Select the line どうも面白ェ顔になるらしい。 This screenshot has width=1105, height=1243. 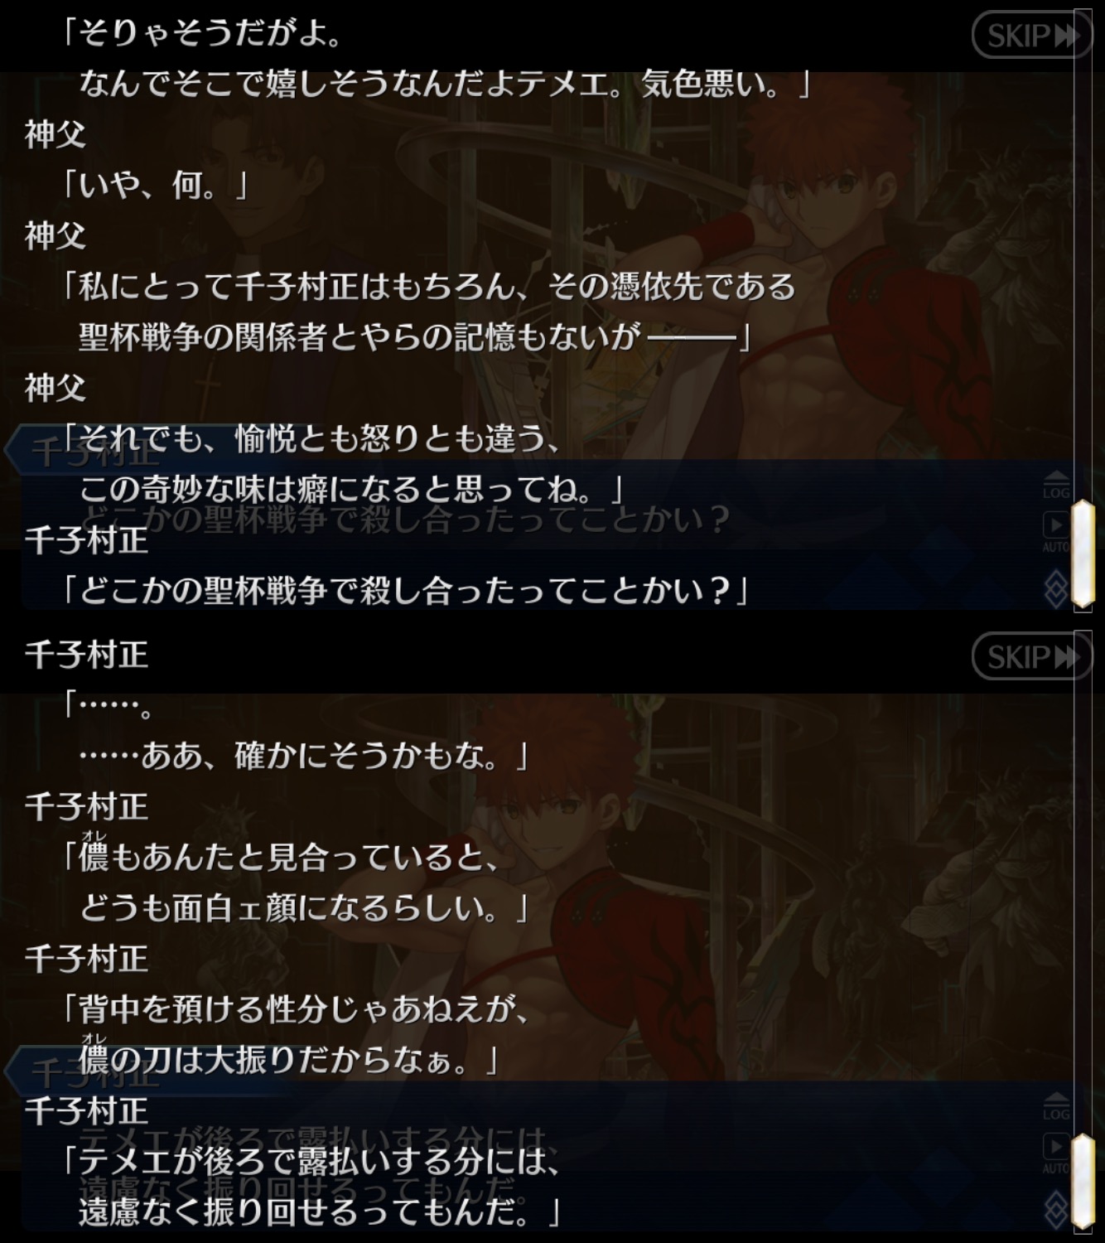(303, 908)
